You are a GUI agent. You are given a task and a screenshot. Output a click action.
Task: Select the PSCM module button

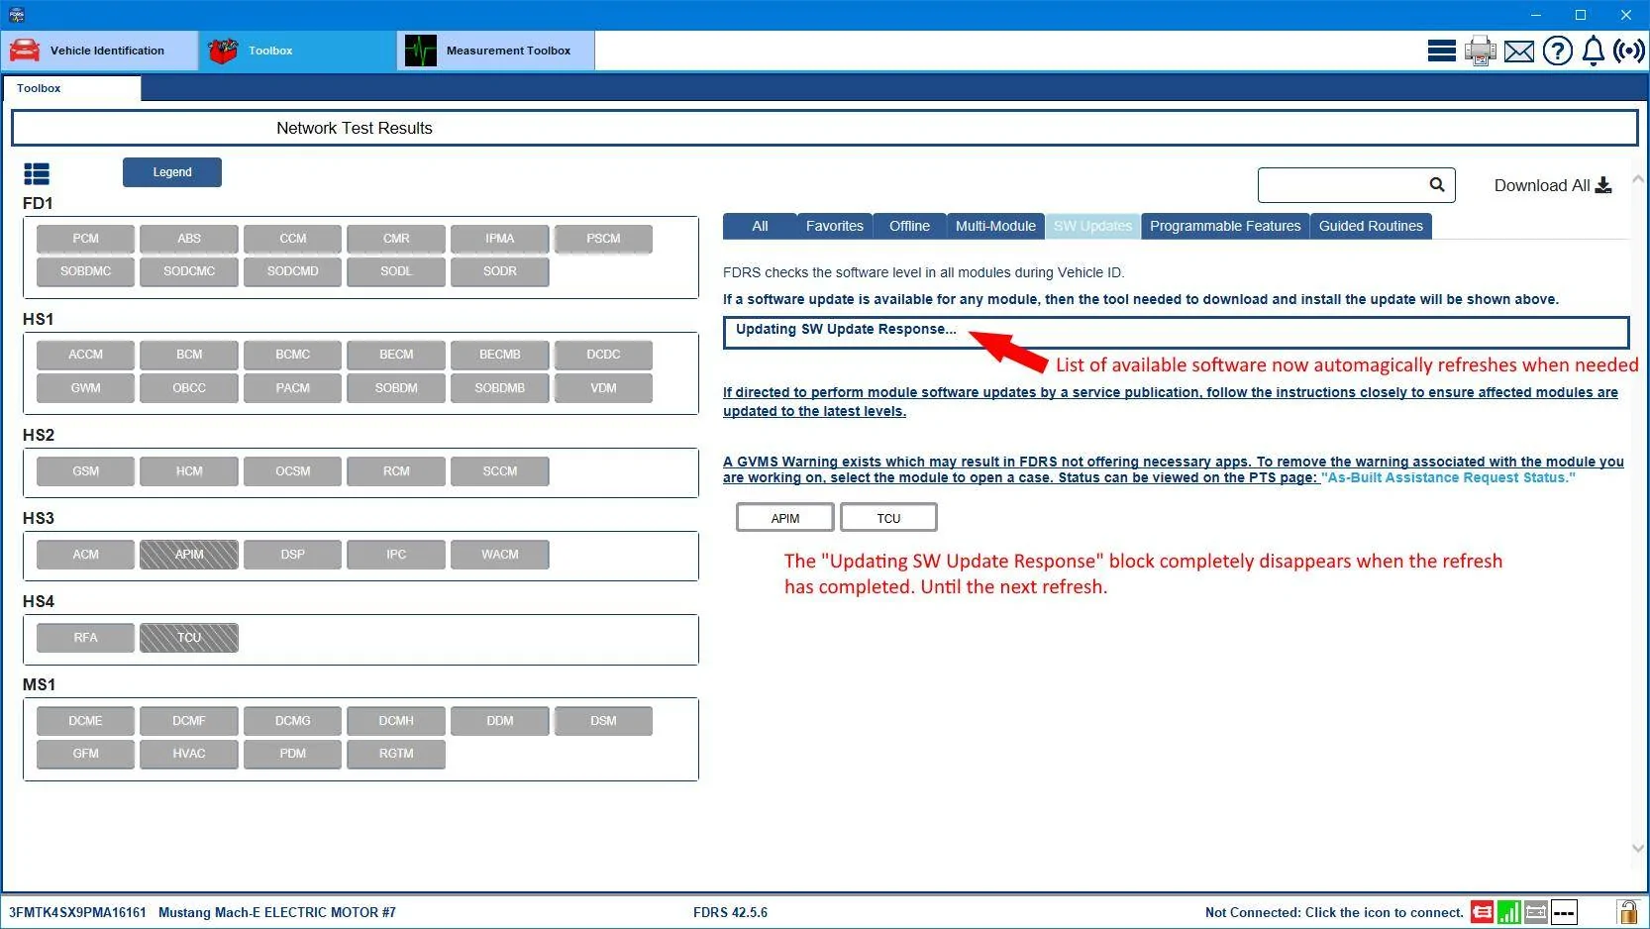[x=603, y=239]
